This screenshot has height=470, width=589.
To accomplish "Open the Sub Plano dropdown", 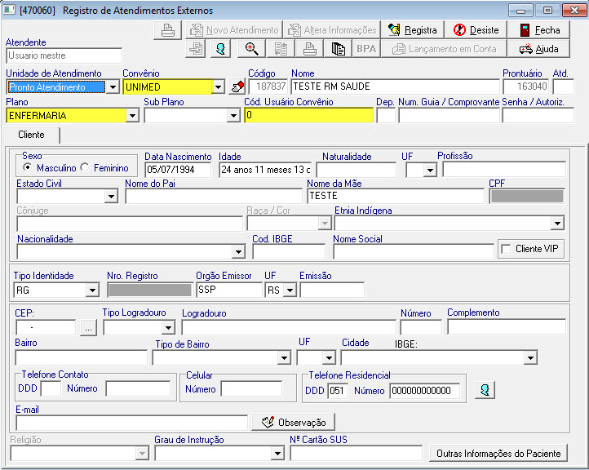I will (233, 115).
